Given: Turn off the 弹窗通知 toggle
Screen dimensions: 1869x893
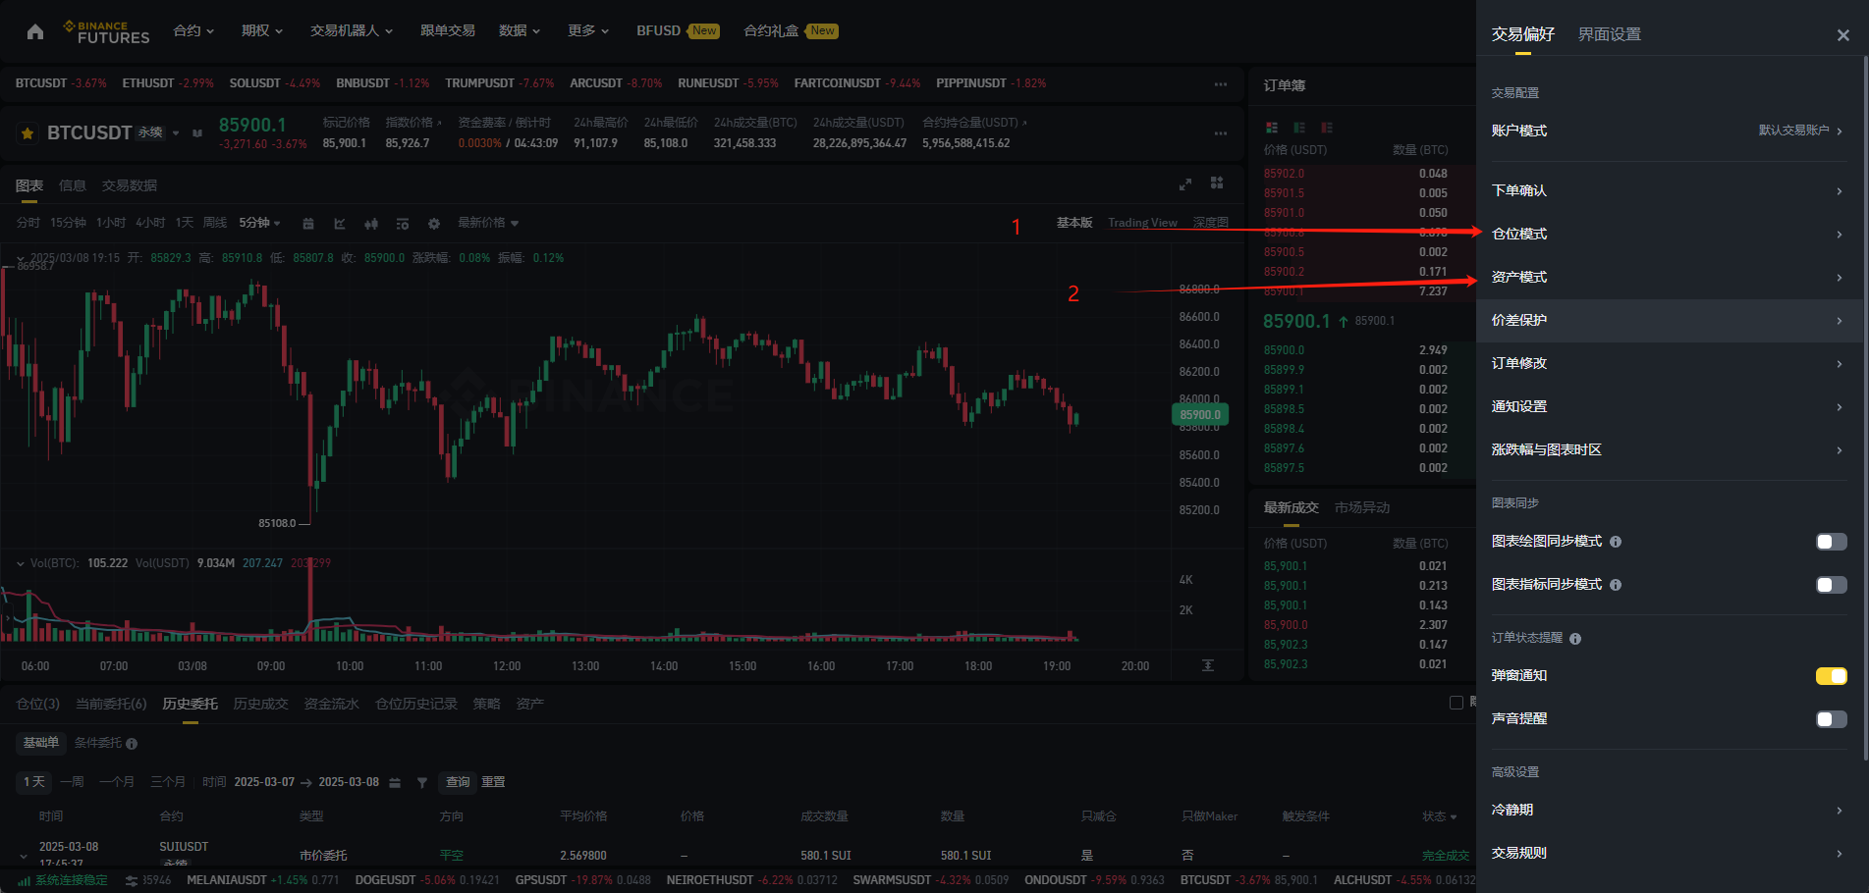Looking at the screenshot, I should 1831,676.
